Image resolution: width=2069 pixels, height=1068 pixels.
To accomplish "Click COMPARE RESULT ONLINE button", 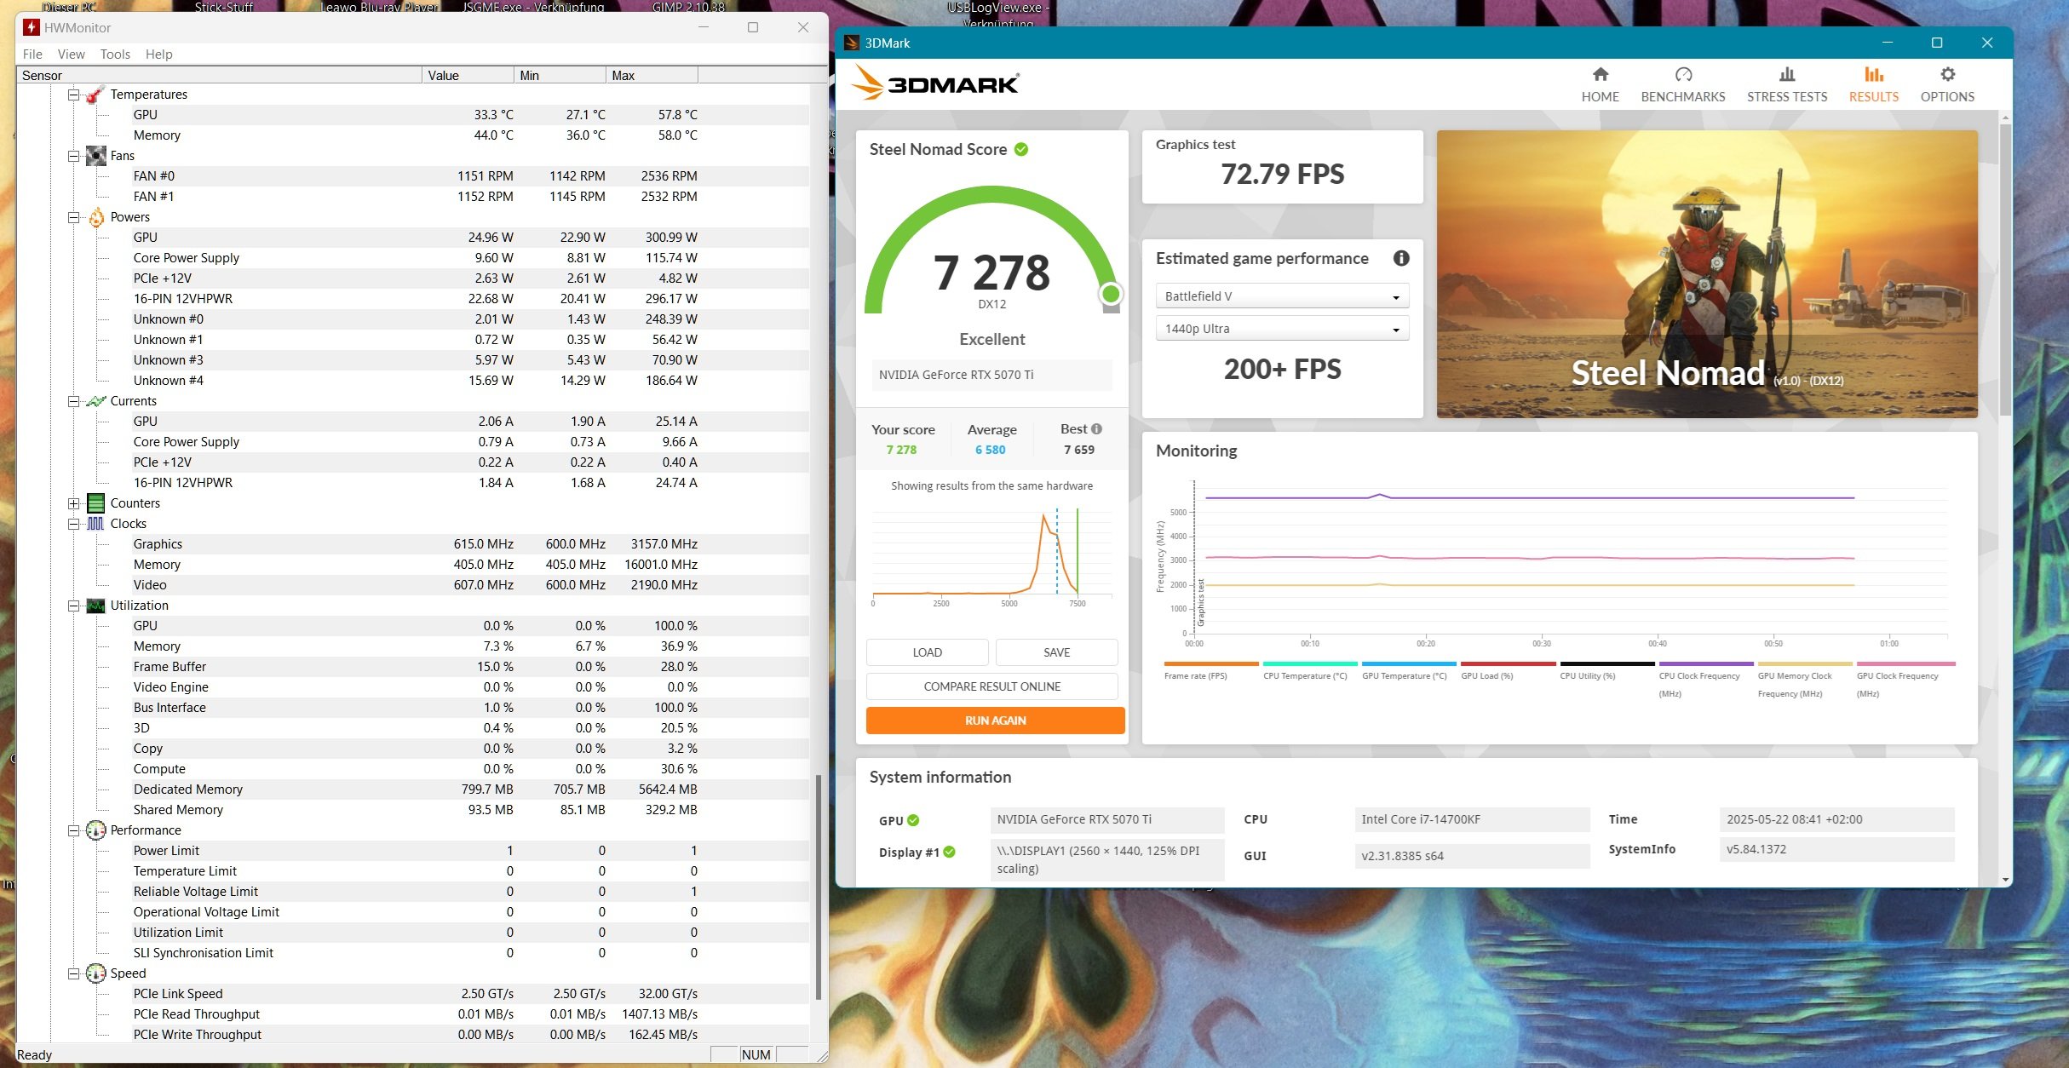I will coord(991,686).
